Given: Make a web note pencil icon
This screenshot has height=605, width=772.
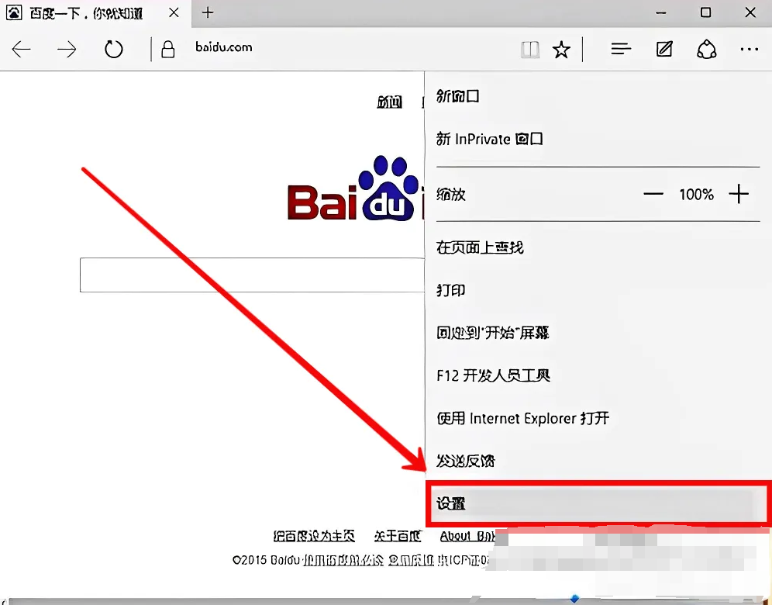Looking at the screenshot, I should click(x=664, y=50).
